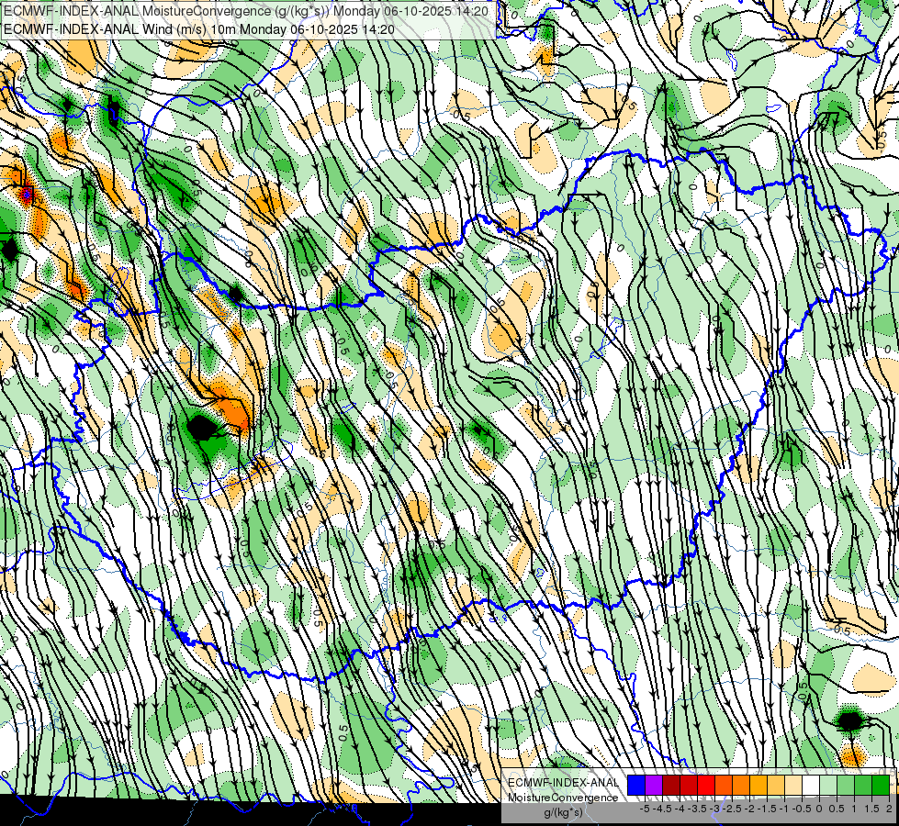Select the darkest red legend swatch
899x826 pixels.
[x=671, y=786]
